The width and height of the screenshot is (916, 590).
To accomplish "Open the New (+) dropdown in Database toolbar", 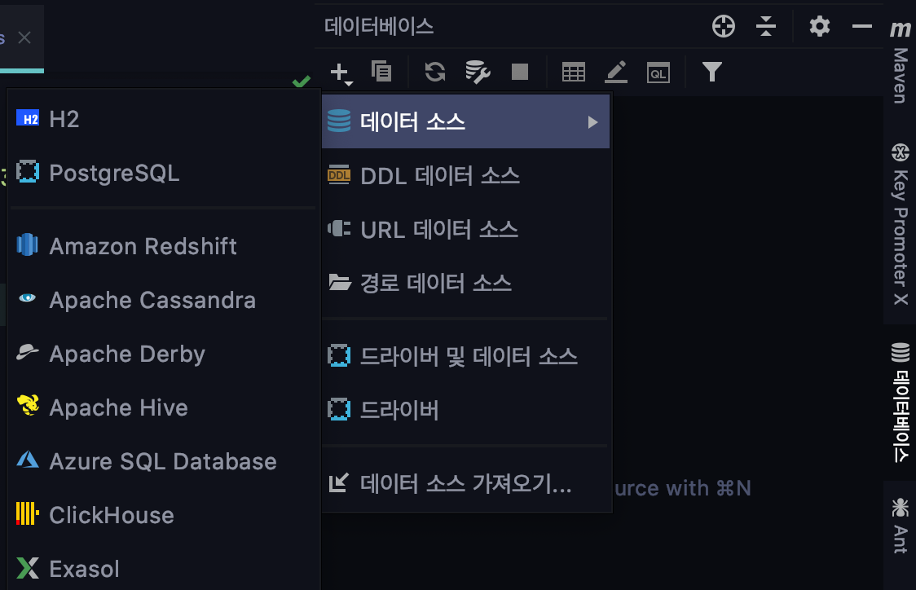I will pos(341,73).
